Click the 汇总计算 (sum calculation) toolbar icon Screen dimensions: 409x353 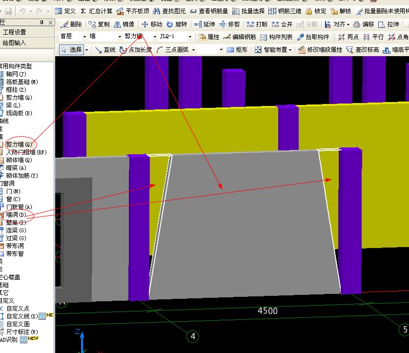(x=97, y=11)
